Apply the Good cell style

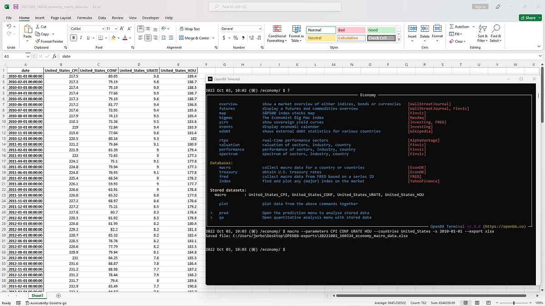[x=381, y=30]
